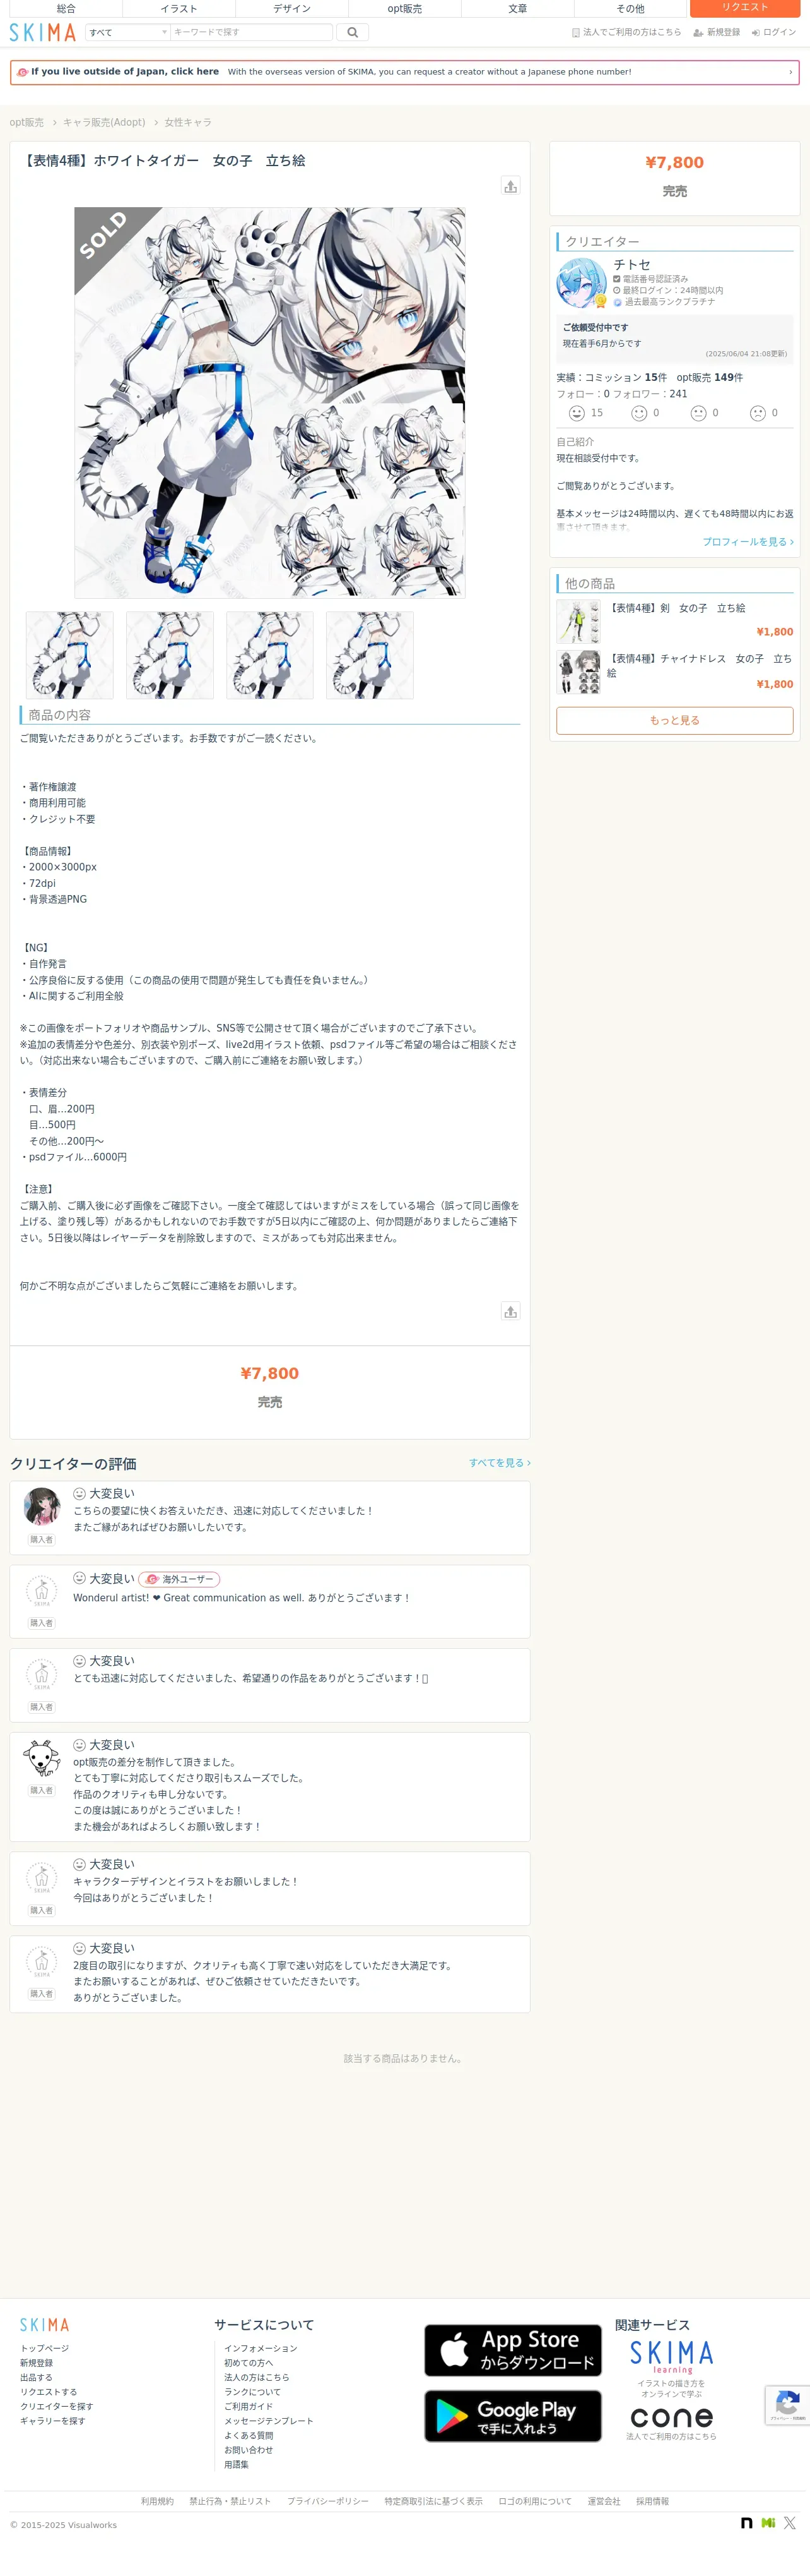810x2576 pixels.
Task: Open the Google Play badge
Action: pos(512,2415)
